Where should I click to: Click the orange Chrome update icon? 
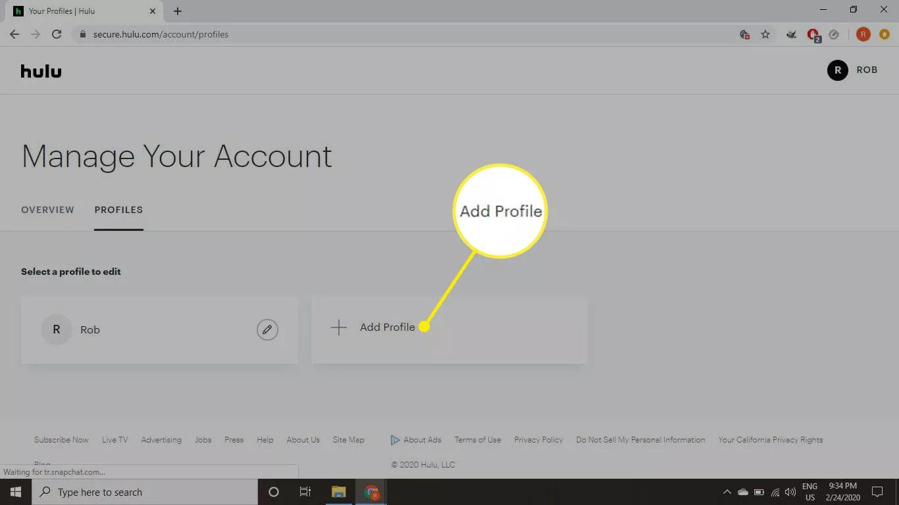coord(884,34)
